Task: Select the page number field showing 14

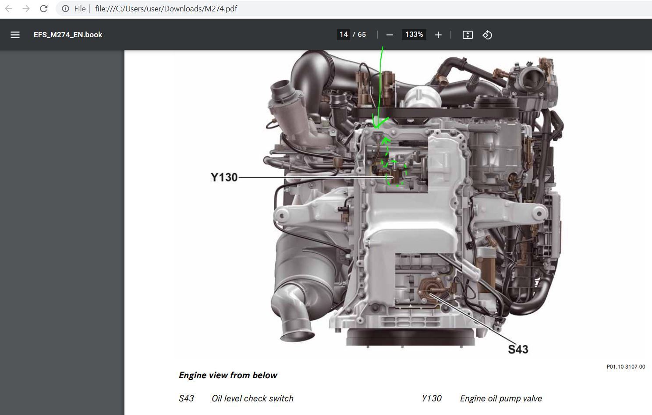Action: pos(344,35)
